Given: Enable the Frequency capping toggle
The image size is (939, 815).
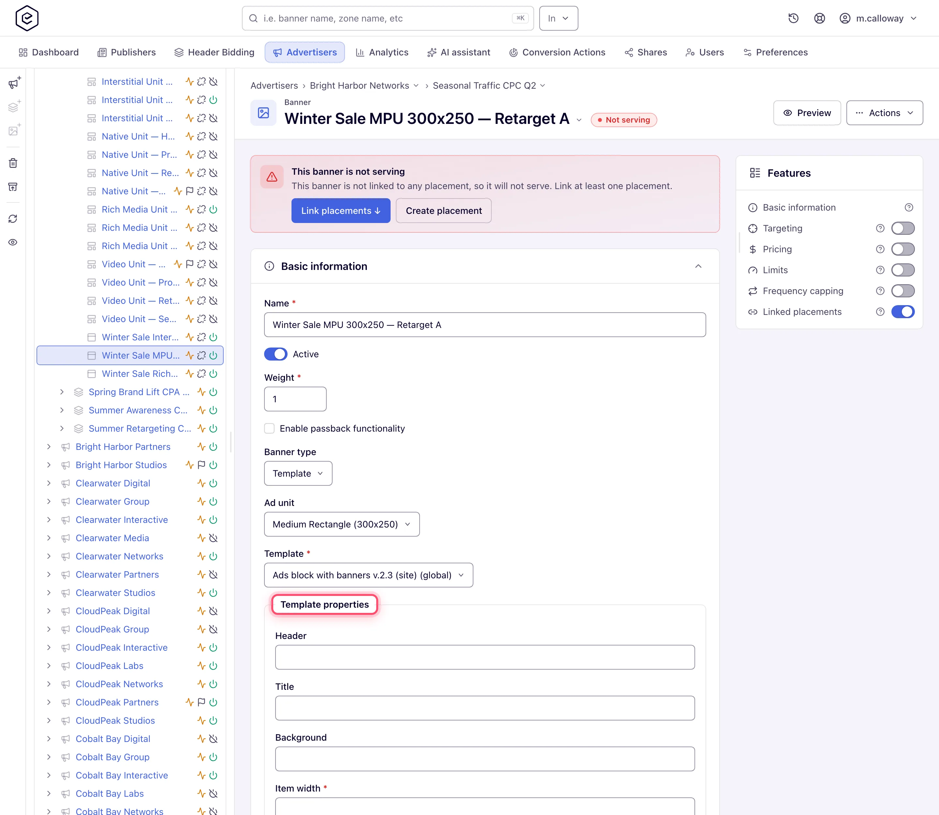Looking at the screenshot, I should [x=903, y=291].
